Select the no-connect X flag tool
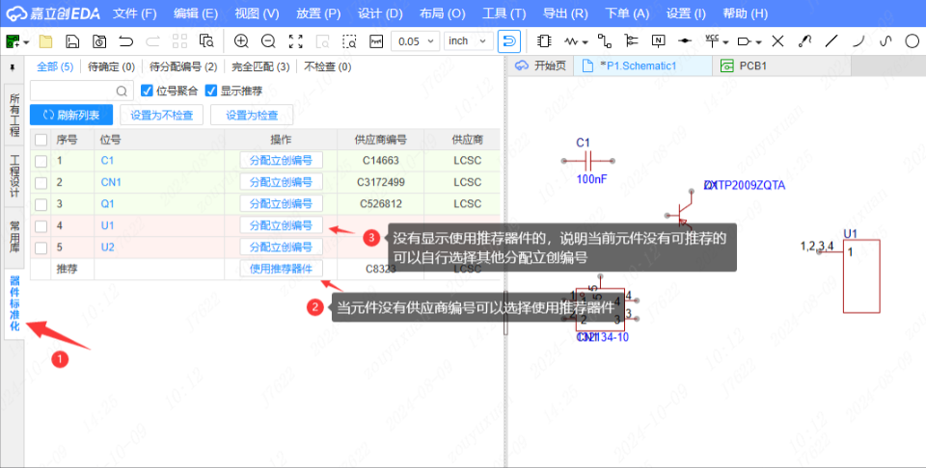 click(x=778, y=41)
